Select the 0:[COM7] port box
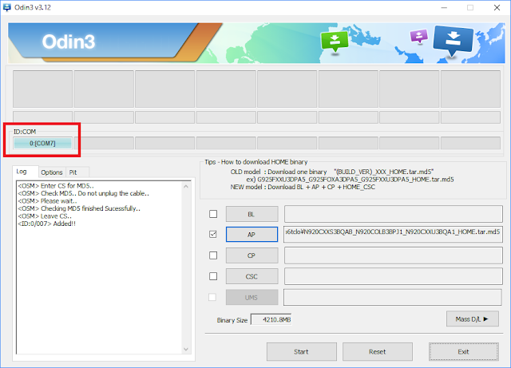This screenshot has width=511, height=368. pos(42,143)
